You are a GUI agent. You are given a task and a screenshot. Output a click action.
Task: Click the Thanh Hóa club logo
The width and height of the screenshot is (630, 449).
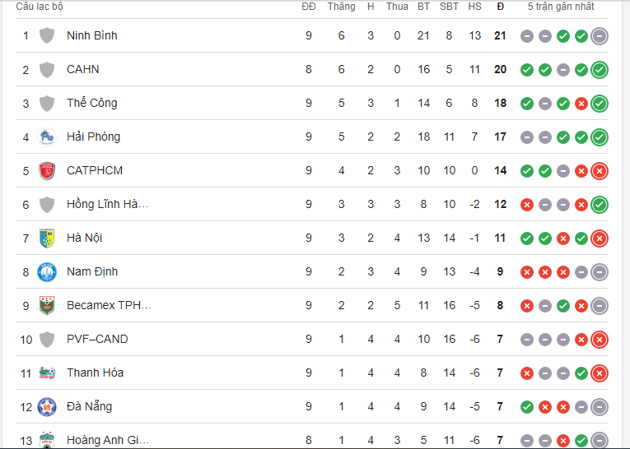47,373
